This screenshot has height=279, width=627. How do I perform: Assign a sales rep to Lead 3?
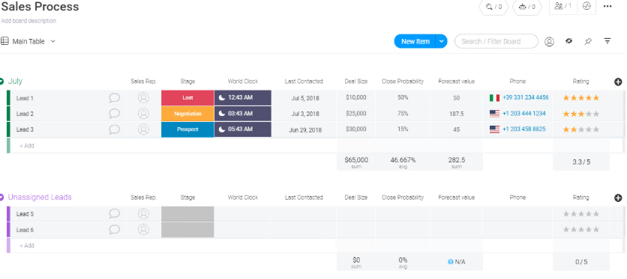click(143, 129)
